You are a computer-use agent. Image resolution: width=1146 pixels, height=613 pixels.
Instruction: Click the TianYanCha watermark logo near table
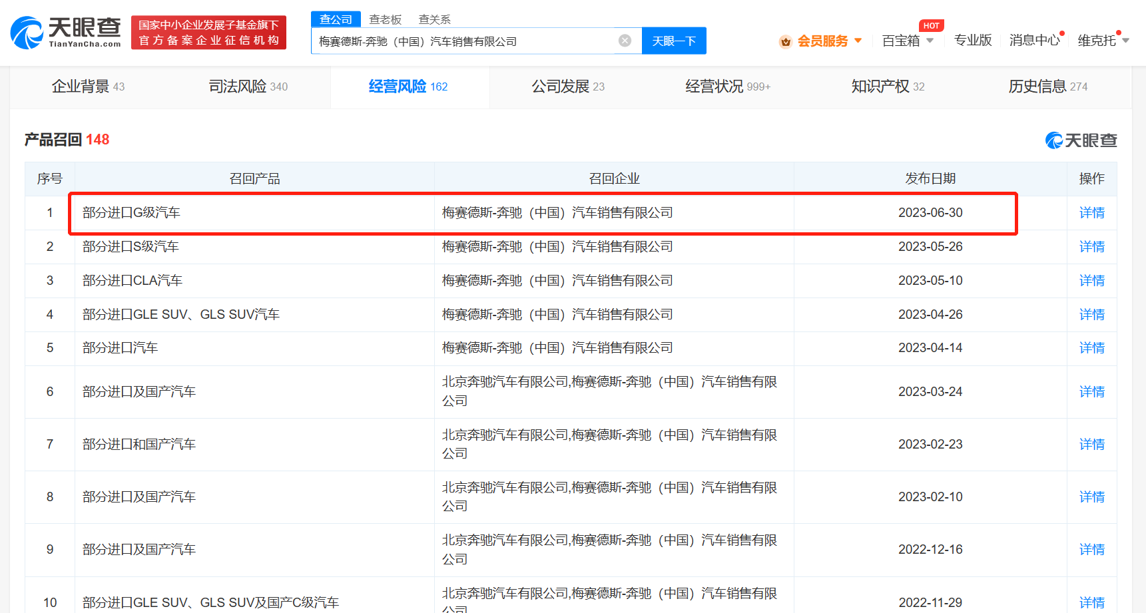(1081, 140)
